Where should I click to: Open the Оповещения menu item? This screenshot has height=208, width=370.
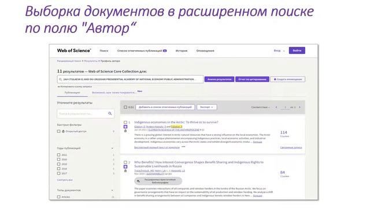[x=205, y=51]
